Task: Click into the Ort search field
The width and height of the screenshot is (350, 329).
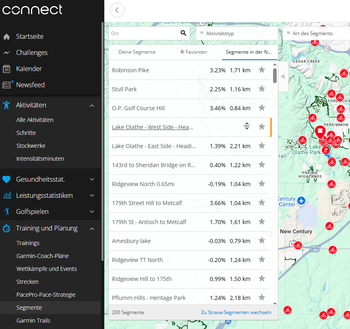Action: [143, 33]
